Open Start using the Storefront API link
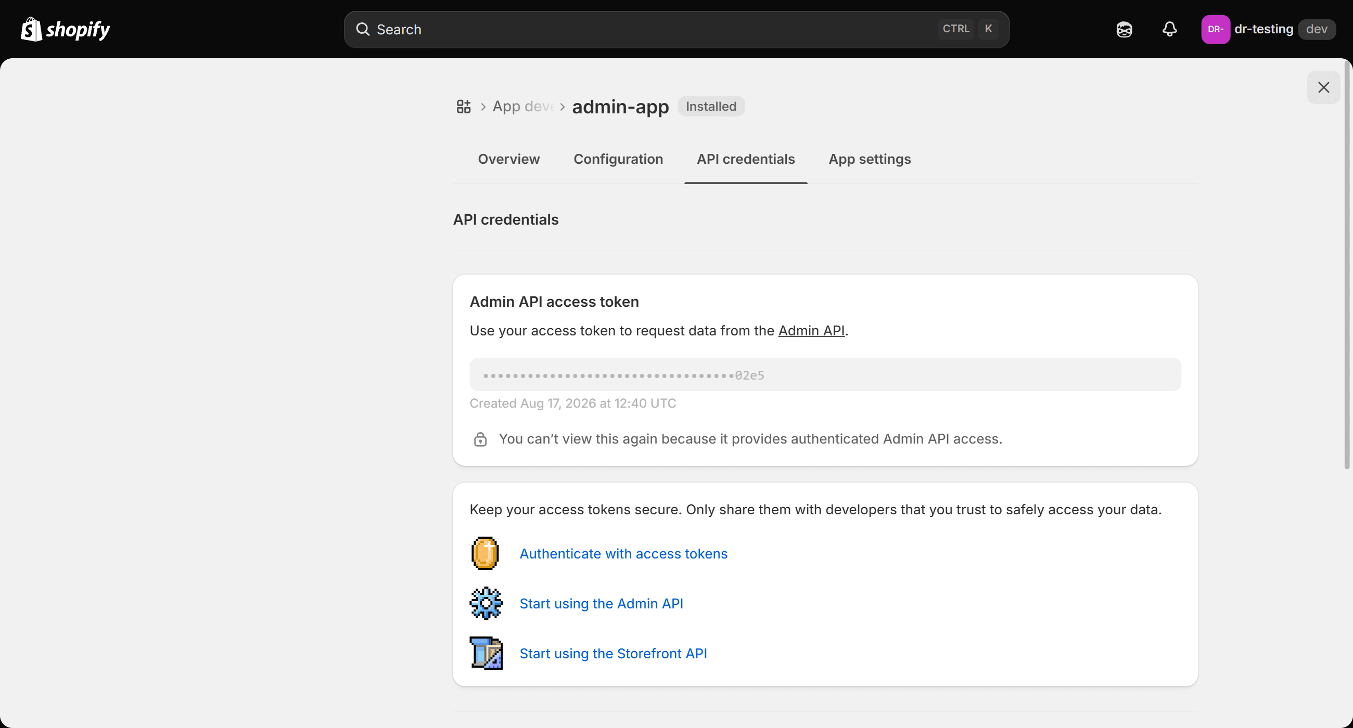This screenshot has width=1353, height=728. click(613, 654)
